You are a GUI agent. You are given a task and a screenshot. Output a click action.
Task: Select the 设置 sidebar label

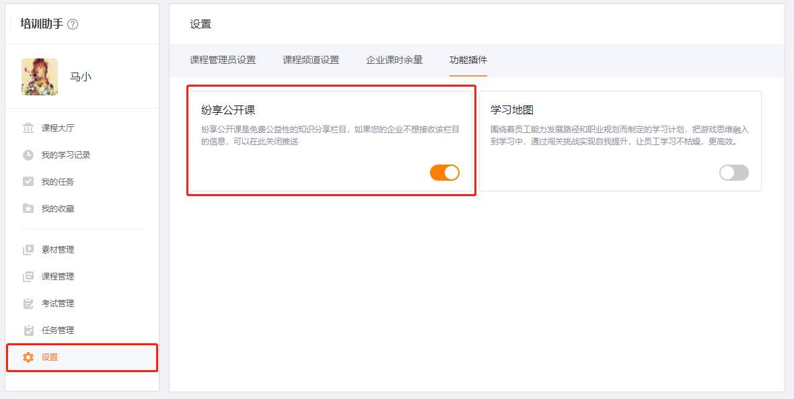[50, 357]
